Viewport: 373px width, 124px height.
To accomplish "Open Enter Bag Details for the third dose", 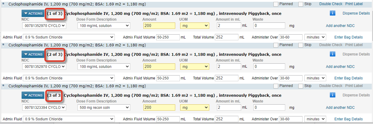I will pos(348,119).
